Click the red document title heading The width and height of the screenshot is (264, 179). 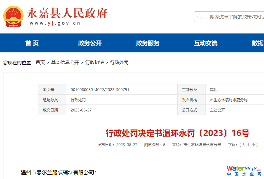(x=177, y=133)
